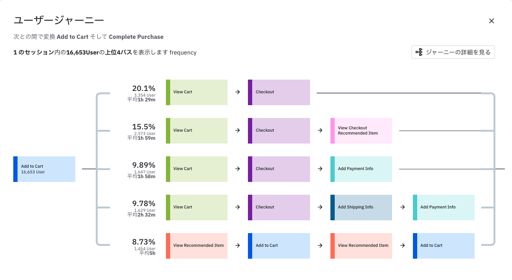Select the Add to Cart starting node
Image resolution: width=512 pixels, height=280 pixels.
tap(44, 169)
